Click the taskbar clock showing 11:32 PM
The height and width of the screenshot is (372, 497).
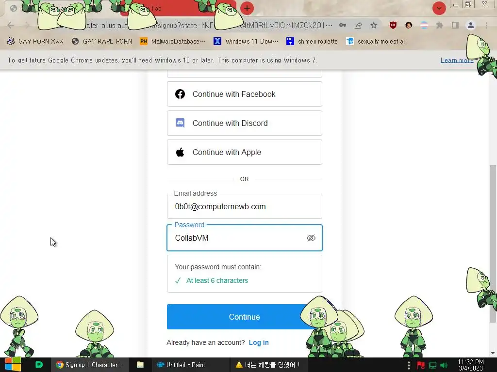[471, 365]
